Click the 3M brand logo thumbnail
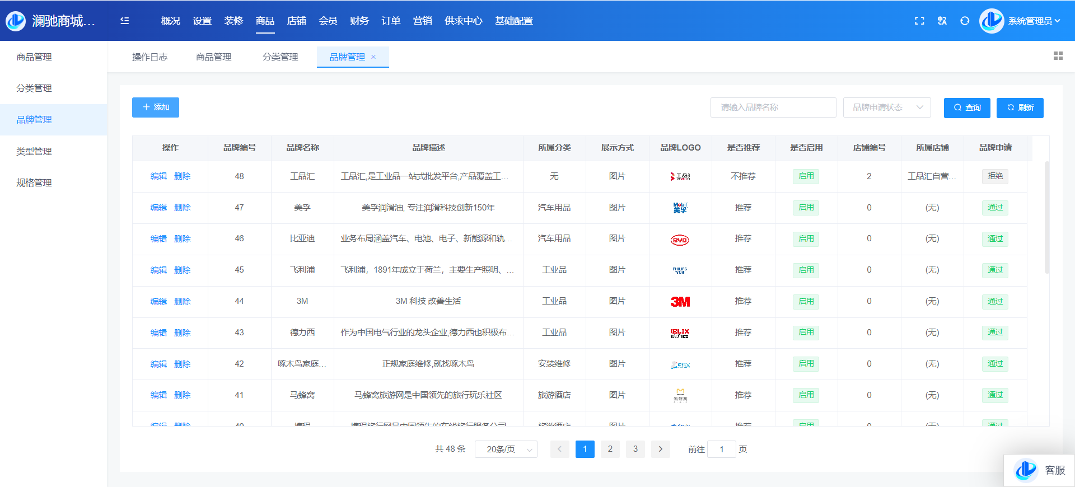1075x487 pixels. [680, 302]
